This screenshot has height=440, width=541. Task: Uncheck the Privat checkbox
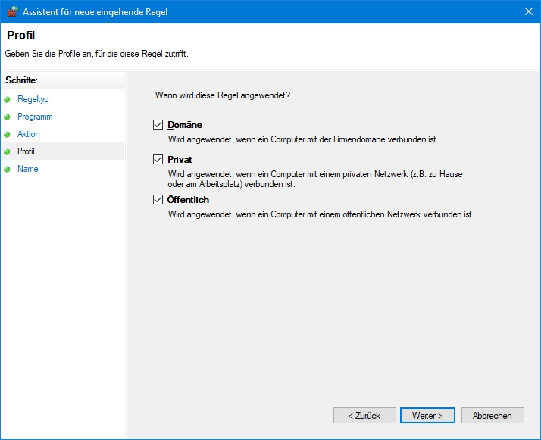coord(158,159)
